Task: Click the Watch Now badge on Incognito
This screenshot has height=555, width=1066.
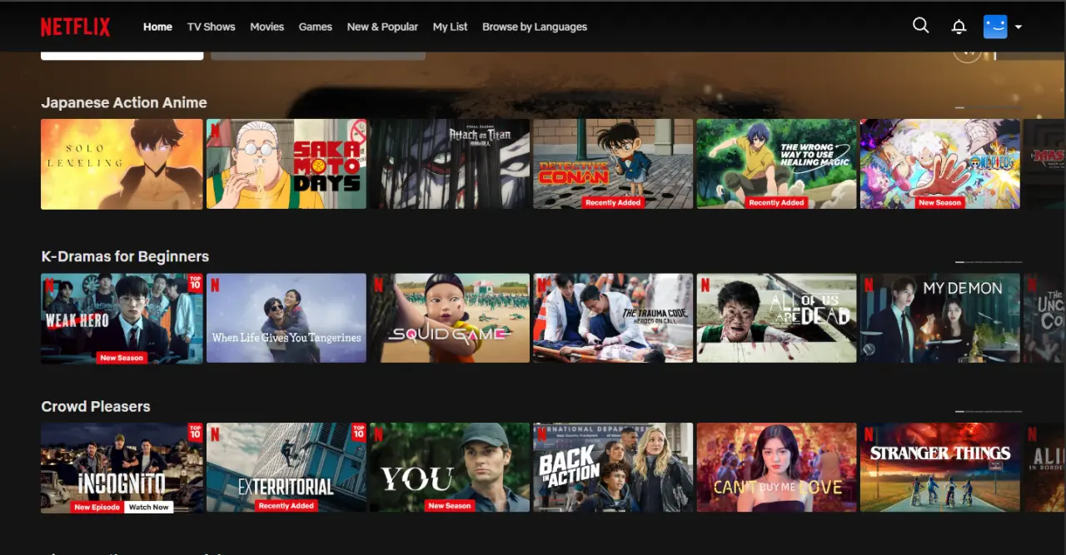Action: tap(149, 507)
